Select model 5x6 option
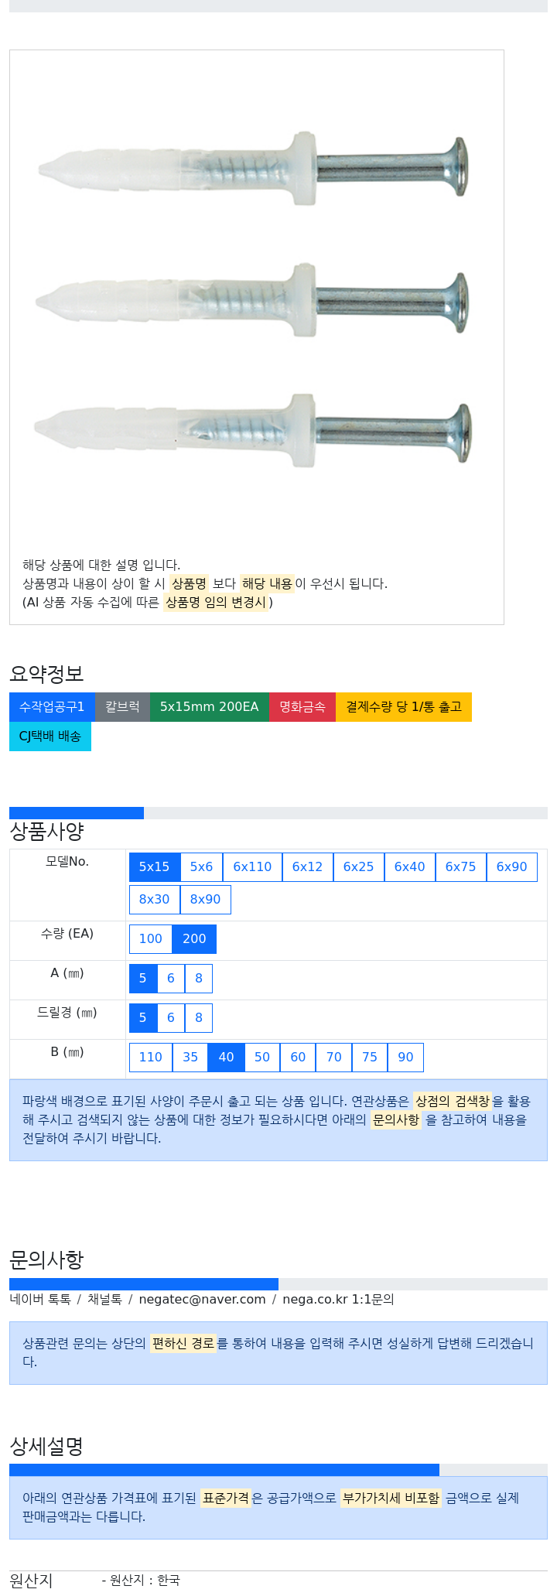Screen dimensions: 557x1596 pyautogui.click(x=201, y=867)
